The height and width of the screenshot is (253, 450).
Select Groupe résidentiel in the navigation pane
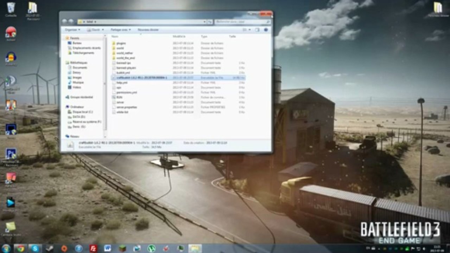(79, 97)
